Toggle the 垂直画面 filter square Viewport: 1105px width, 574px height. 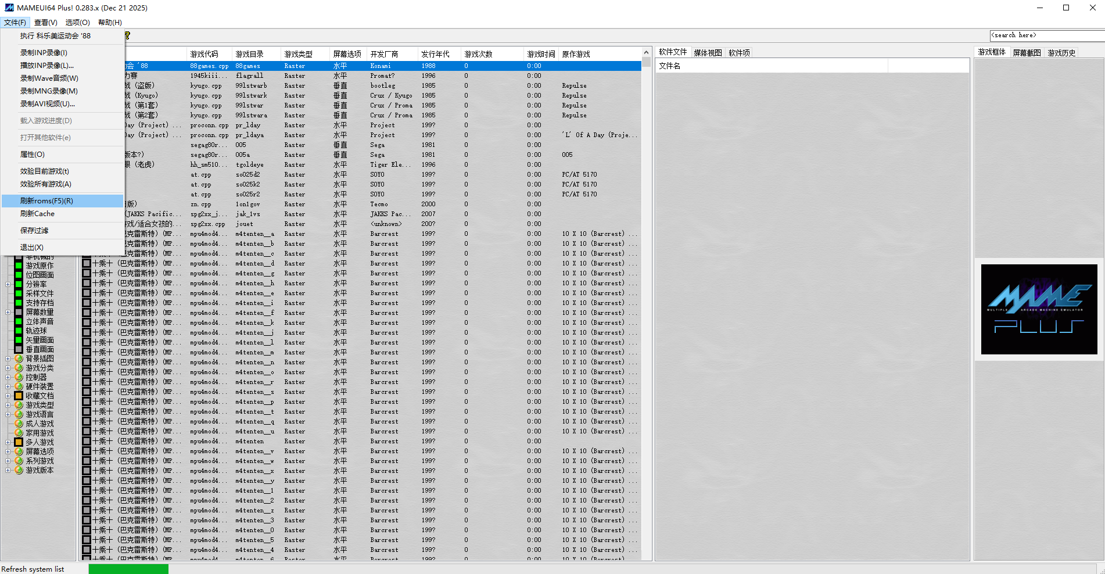tap(19, 349)
